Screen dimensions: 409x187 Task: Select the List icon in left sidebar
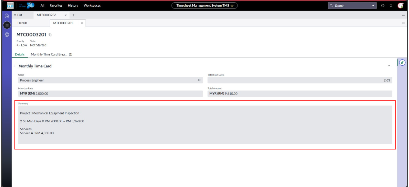point(7,25)
